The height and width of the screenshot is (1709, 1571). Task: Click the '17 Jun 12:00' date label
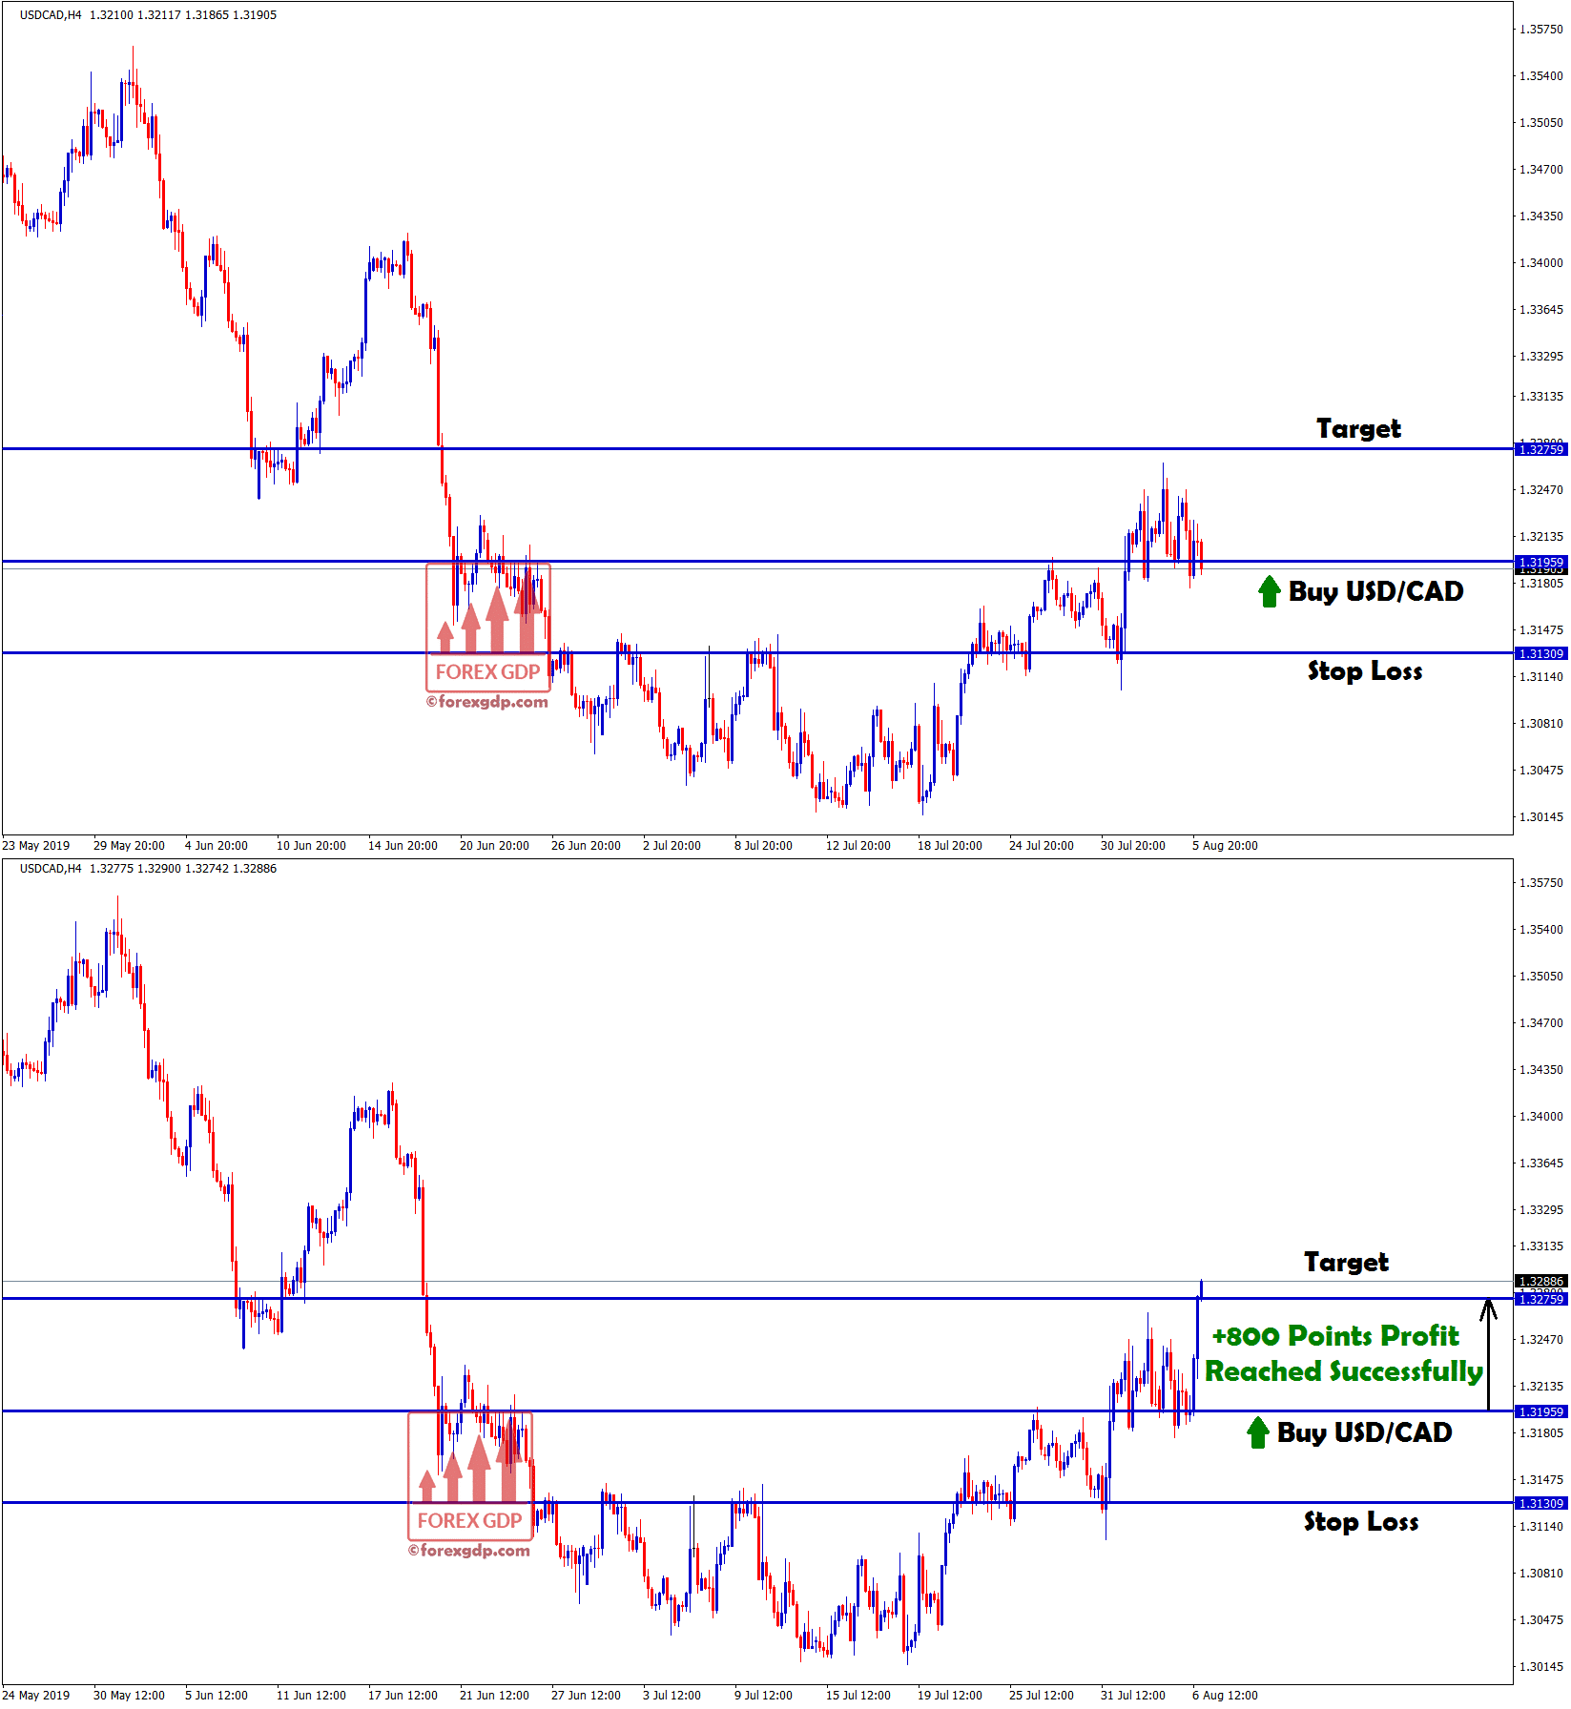tap(403, 1696)
